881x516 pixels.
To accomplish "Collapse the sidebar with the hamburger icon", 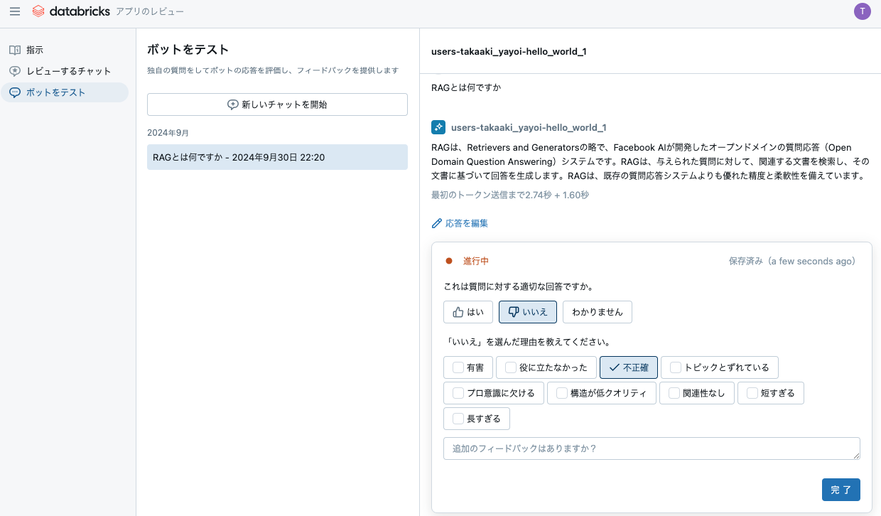I will point(15,11).
